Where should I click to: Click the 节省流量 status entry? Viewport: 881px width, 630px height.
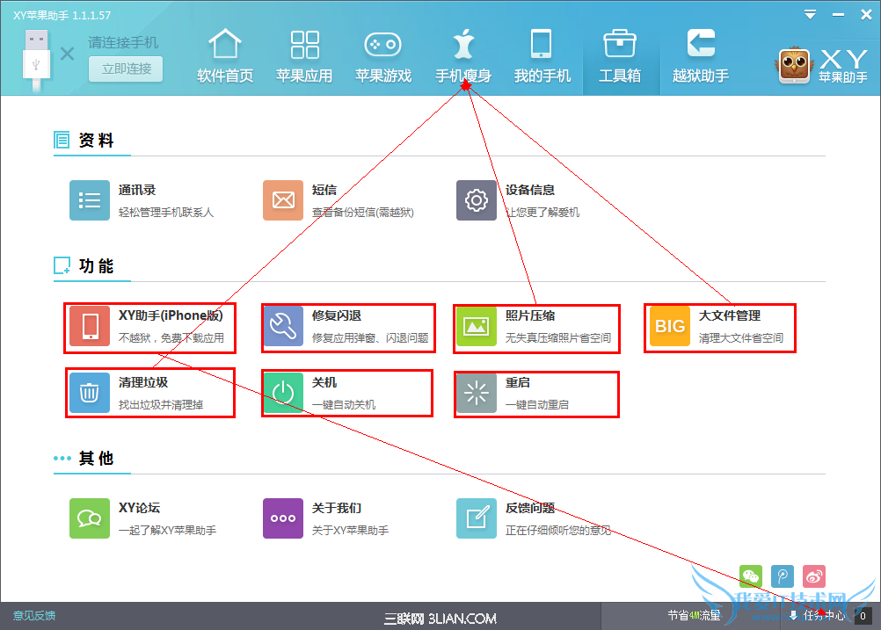click(x=694, y=615)
